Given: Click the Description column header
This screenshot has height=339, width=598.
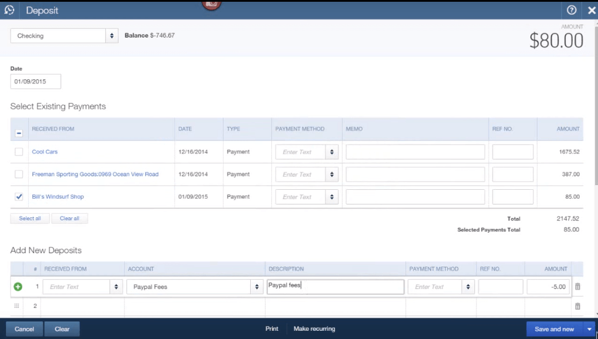Looking at the screenshot, I should click(x=286, y=269).
